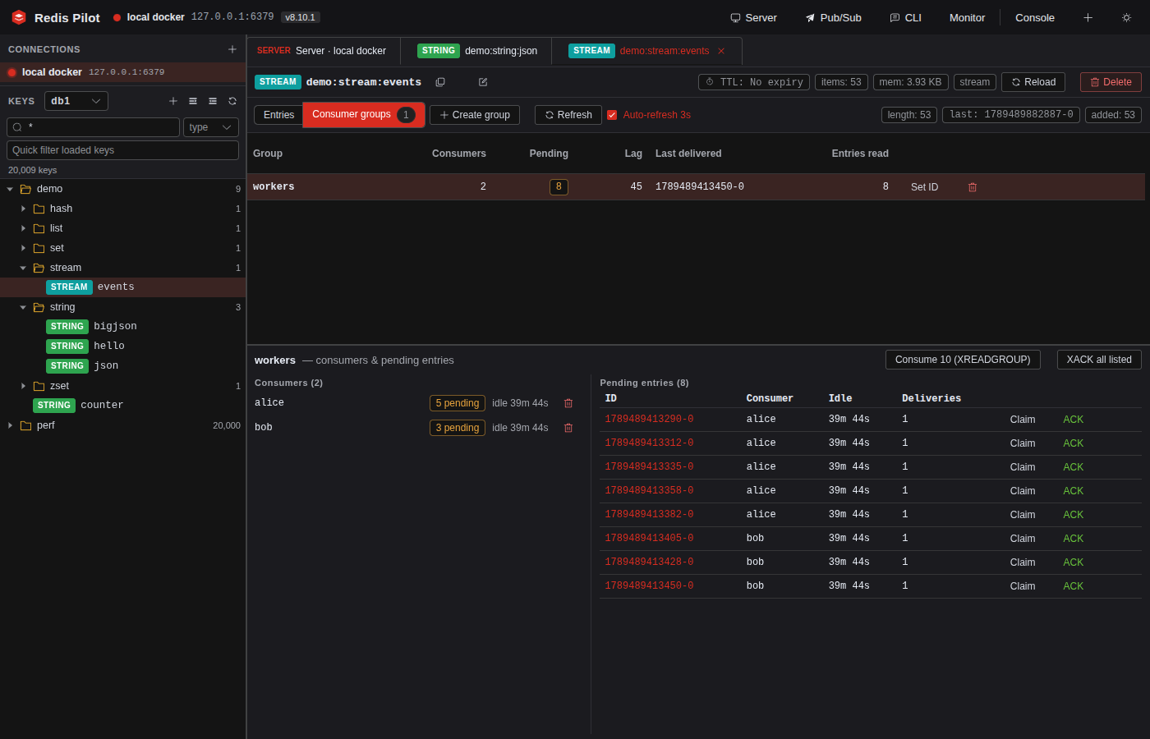Delete the stream key with Delete button
This screenshot has width=1150, height=739.
[1111, 82]
